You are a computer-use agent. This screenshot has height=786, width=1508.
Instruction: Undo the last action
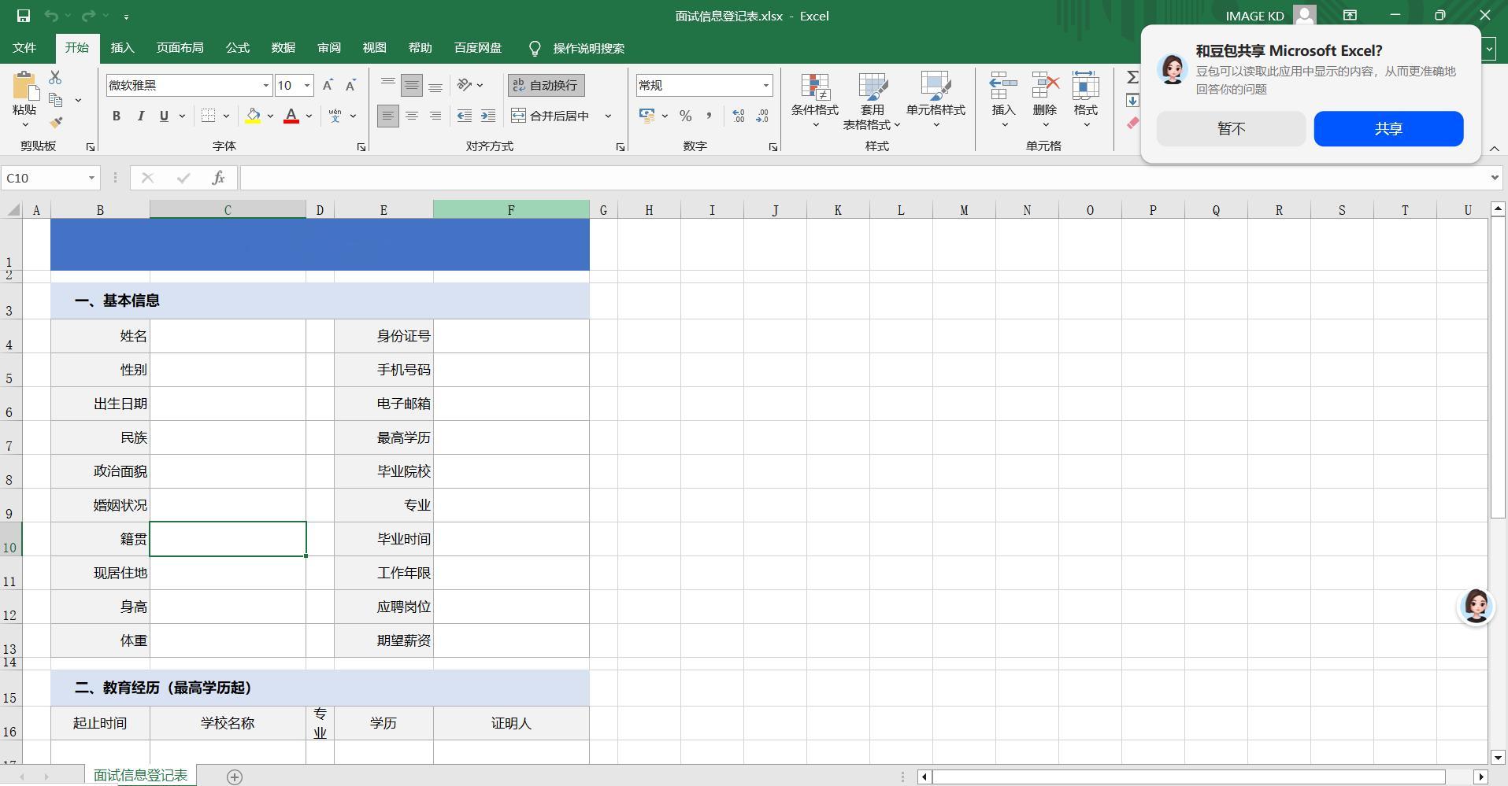(51, 16)
